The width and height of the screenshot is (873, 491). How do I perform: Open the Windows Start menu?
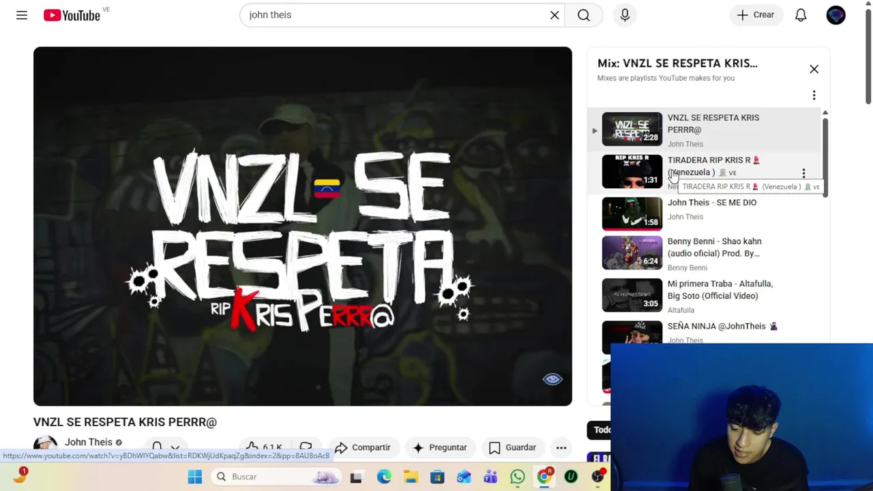click(x=195, y=477)
